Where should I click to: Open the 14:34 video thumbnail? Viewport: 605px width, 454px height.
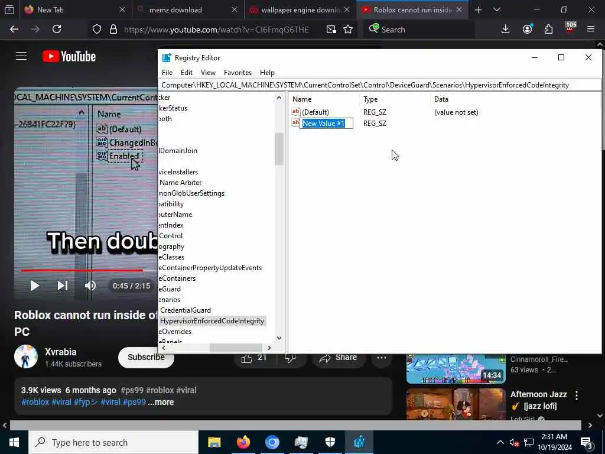pos(456,369)
